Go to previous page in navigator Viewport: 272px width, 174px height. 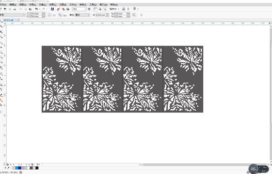click(x=14, y=164)
